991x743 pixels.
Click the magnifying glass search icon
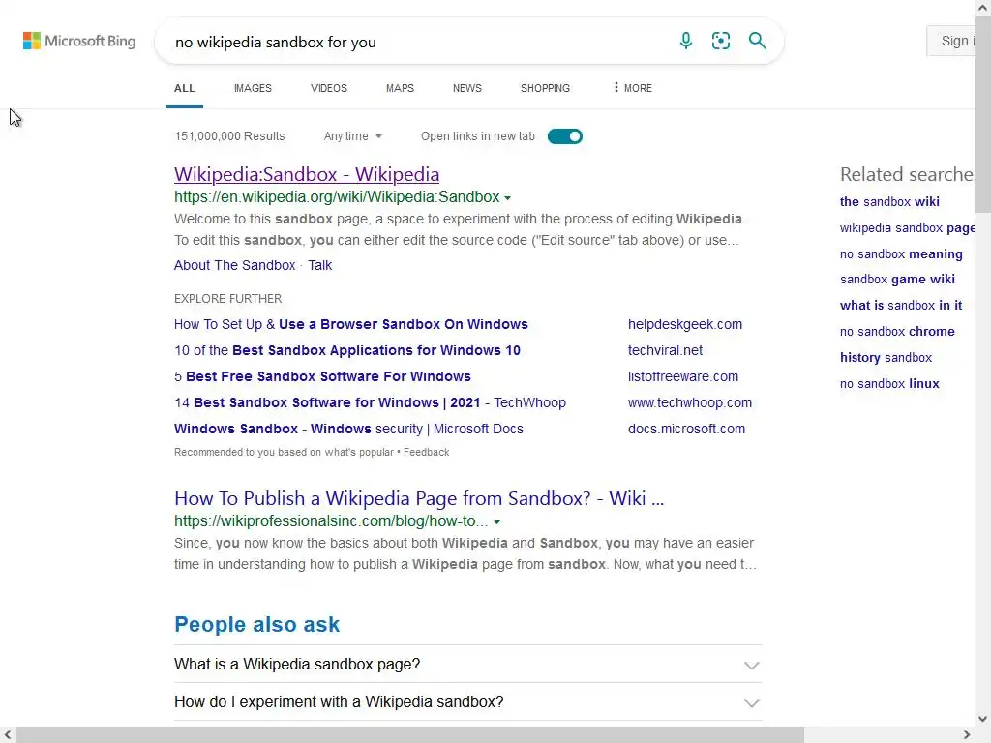(757, 41)
